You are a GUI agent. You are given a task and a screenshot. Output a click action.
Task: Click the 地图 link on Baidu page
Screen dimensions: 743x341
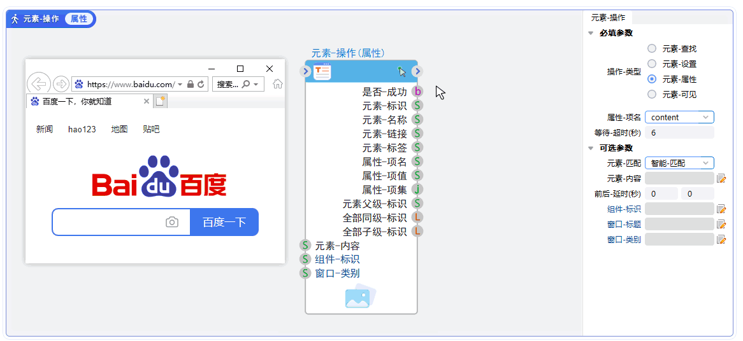pos(119,129)
